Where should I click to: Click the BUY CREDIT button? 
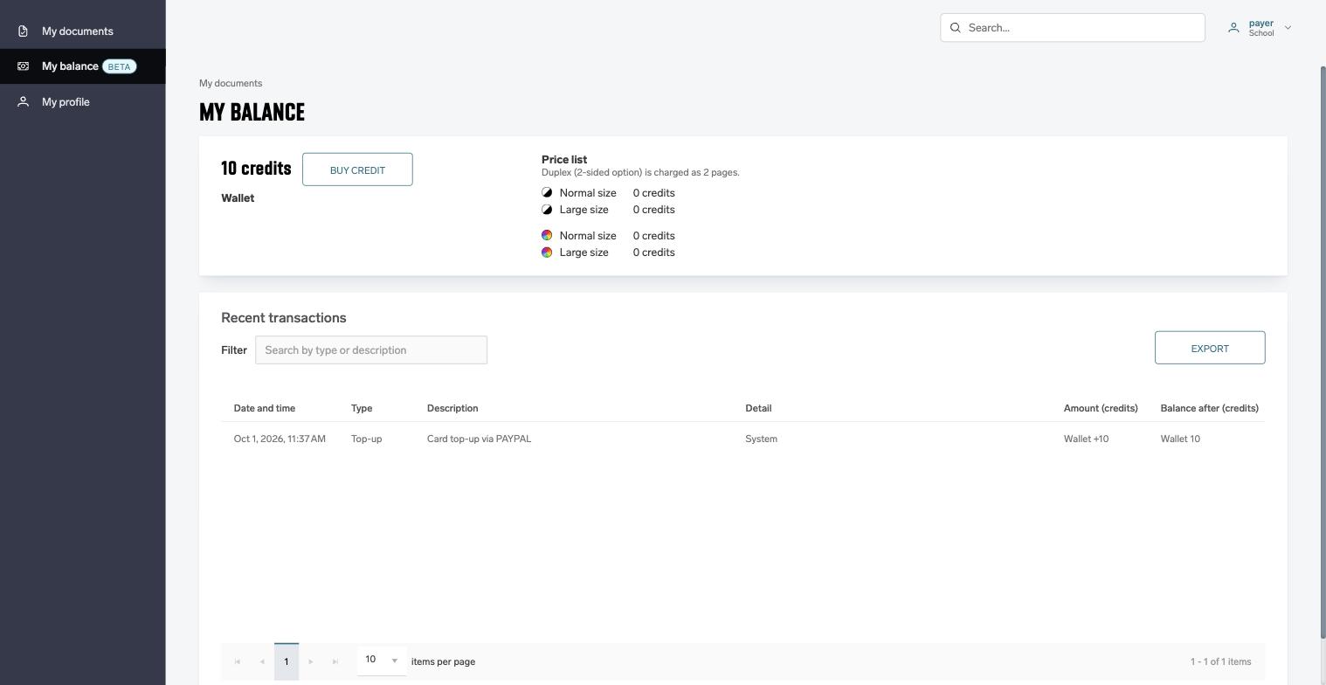pos(357,170)
